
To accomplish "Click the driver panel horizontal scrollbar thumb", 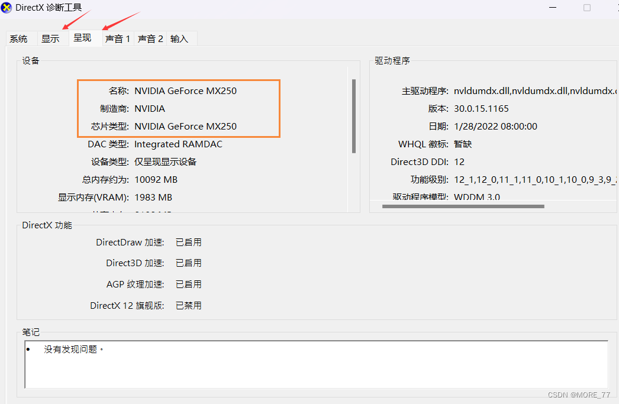I will click(463, 206).
